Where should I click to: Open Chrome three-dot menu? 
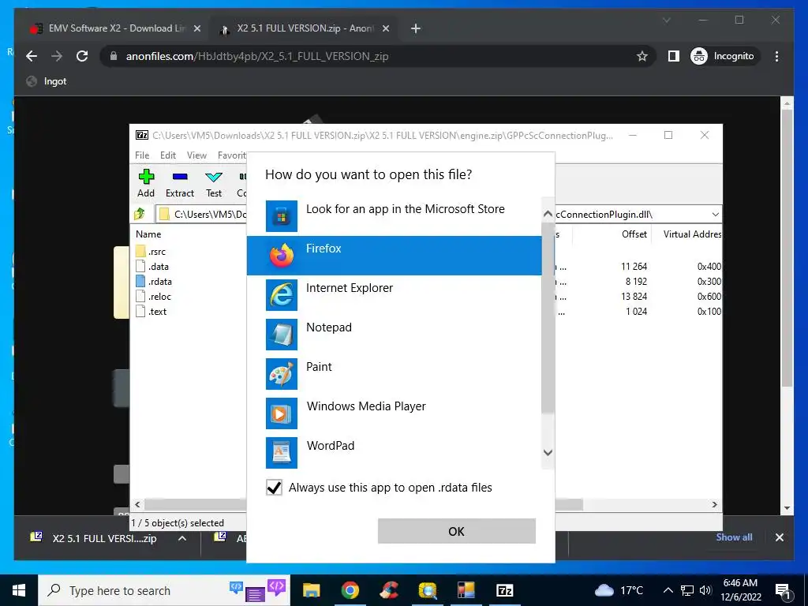776,56
